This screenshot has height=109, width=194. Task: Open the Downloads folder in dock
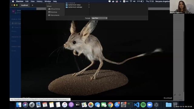(169, 105)
